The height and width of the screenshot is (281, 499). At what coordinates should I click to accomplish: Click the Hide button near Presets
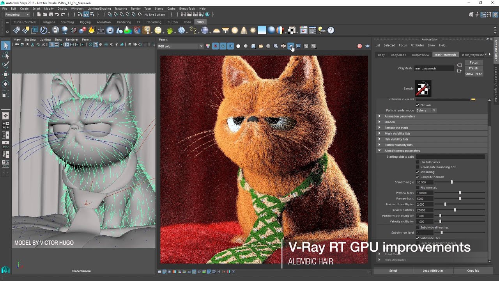[479, 74]
